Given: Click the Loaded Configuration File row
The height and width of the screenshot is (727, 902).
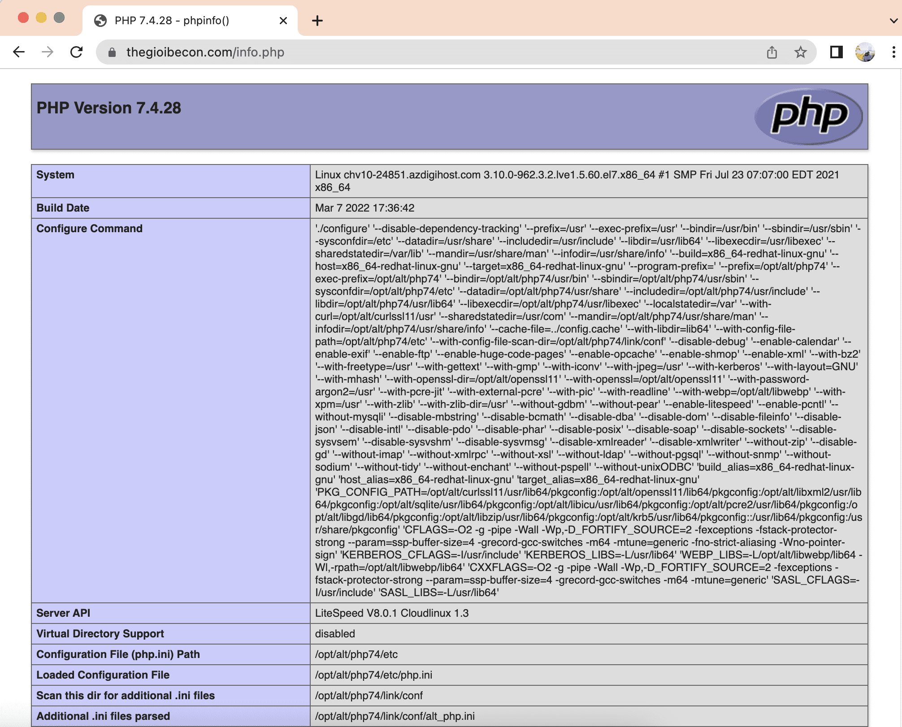Looking at the screenshot, I should (103, 675).
